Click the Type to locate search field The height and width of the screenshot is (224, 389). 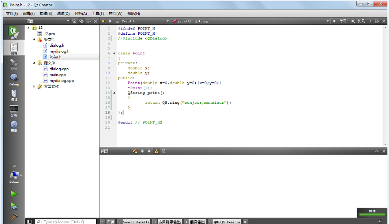66,222
